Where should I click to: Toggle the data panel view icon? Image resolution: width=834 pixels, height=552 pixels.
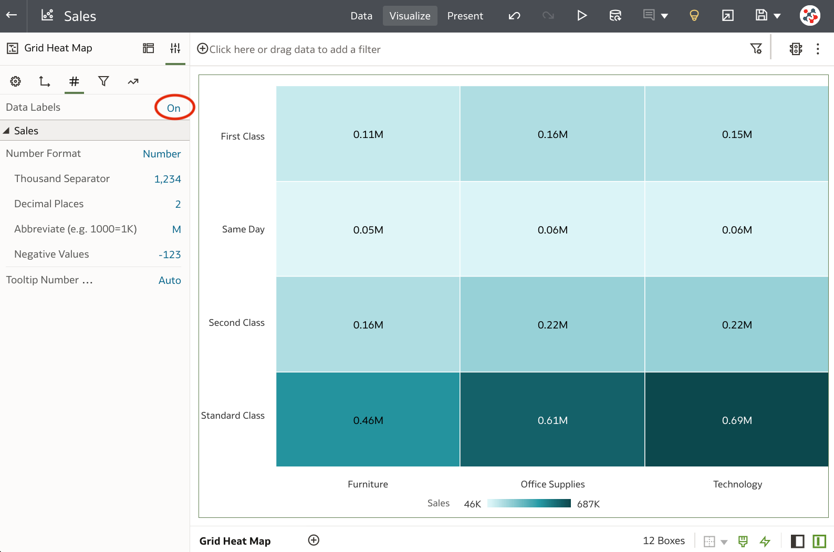click(x=797, y=541)
